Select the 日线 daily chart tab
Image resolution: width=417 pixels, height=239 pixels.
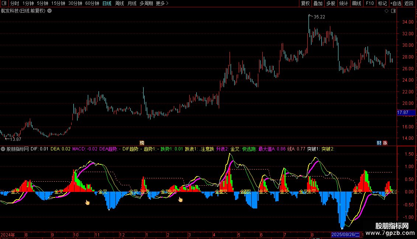107,3
